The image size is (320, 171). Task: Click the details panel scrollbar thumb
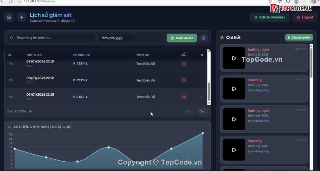(x=311, y=63)
